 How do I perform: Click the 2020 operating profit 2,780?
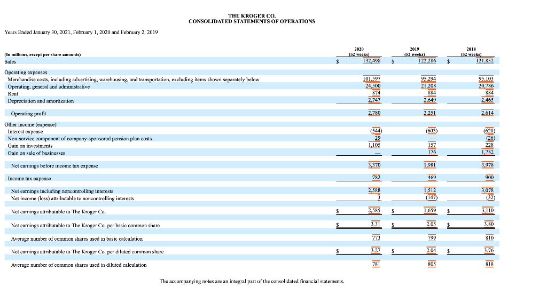[374, 113]
